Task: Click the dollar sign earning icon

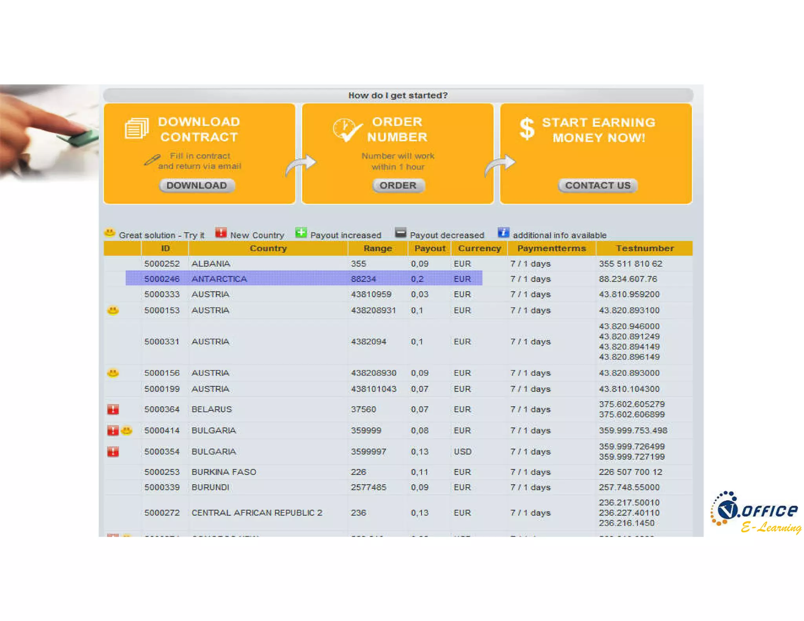Action: [527, 129]
